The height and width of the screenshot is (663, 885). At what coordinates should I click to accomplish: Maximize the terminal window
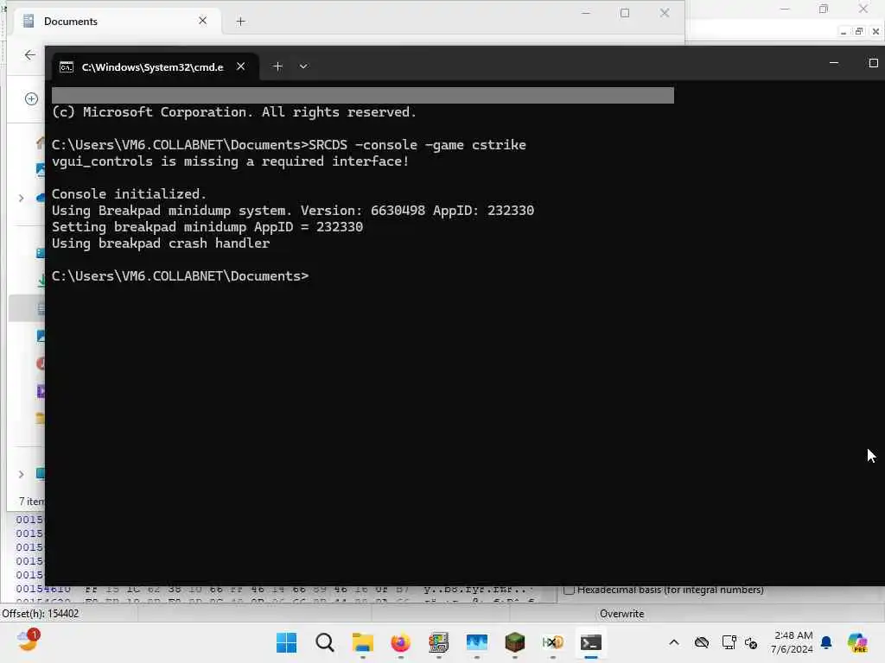(873, 63)
